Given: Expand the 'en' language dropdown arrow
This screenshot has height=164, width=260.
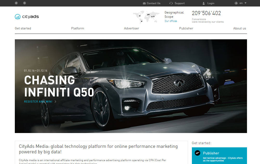Looking at the screenshot, I should click(245, 3).
